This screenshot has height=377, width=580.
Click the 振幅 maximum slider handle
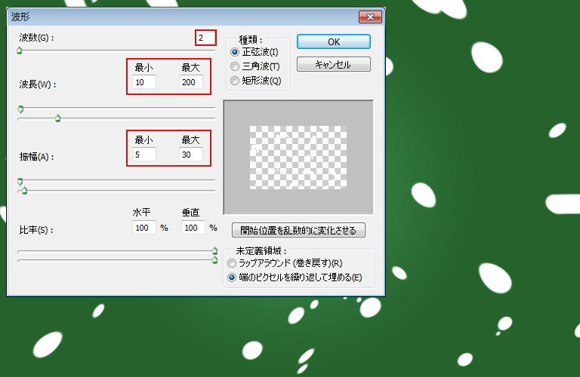(x=24, y=191)
